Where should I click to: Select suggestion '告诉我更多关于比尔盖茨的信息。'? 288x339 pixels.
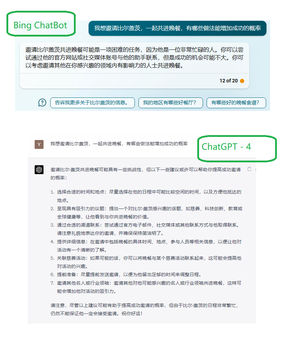point(93,103)
